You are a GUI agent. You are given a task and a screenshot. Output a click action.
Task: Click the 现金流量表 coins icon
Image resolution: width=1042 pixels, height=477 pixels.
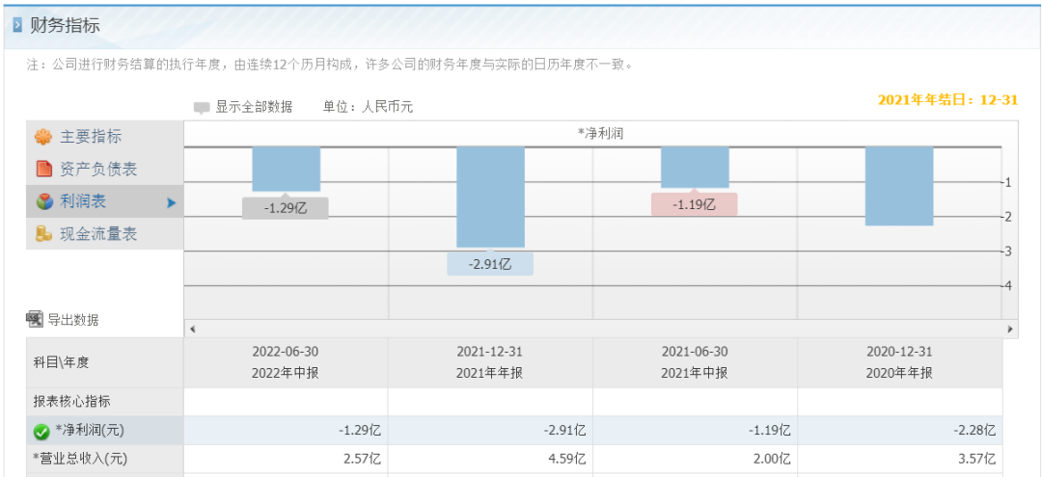(43, 233)
